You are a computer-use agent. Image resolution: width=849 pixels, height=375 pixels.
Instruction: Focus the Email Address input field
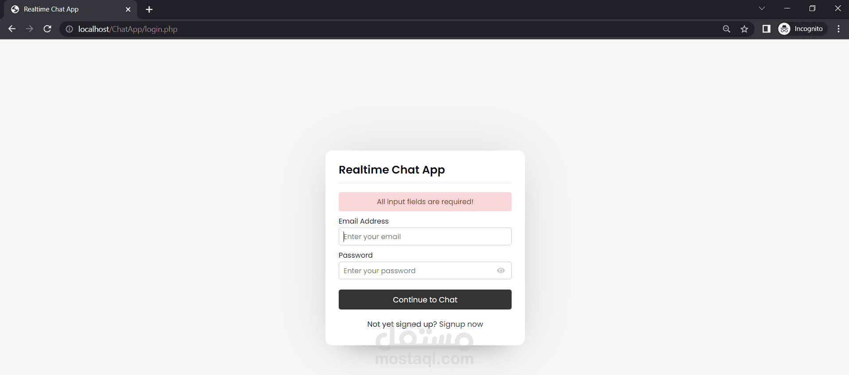pyautogui.click(x=425, y=236)
